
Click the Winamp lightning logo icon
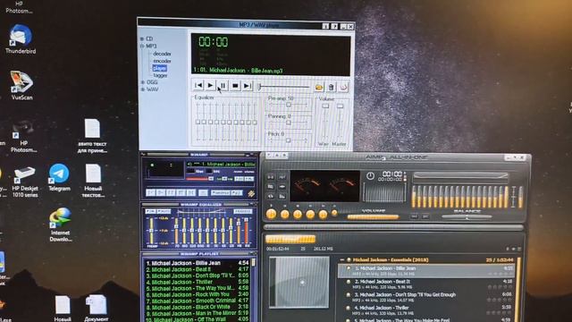251,194
